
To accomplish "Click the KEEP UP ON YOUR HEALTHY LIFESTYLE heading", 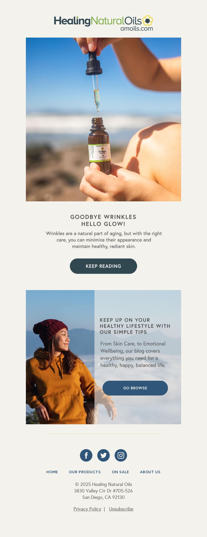I will (135, 326).
